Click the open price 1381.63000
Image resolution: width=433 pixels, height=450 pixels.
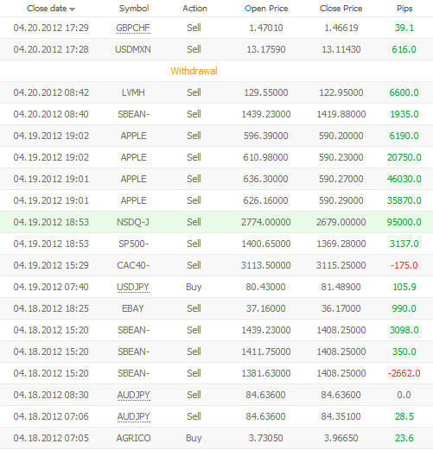tap(266, 373)
